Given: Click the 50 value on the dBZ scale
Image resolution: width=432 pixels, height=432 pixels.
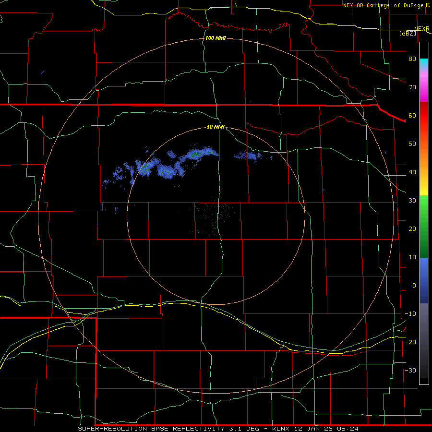Looking at the screenshot, I should [x=412, y=144].
